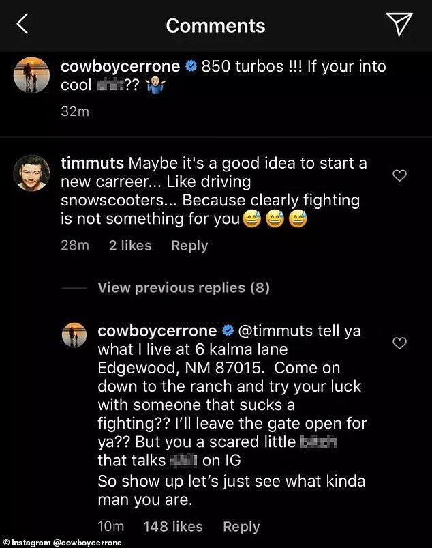Screen dimensions: 432x548
Task: Tap verified badge in the reply comment
Action: pos(228,331)
